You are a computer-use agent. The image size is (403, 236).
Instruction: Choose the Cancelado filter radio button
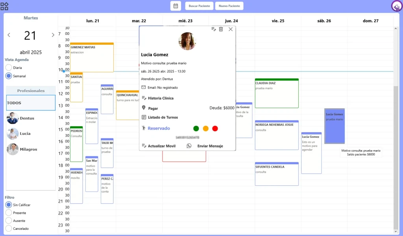point(9,229)
